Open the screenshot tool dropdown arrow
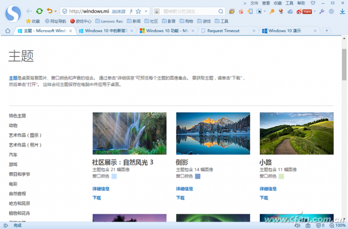Screen dimensions: 348x229 (x=264, y=11)
